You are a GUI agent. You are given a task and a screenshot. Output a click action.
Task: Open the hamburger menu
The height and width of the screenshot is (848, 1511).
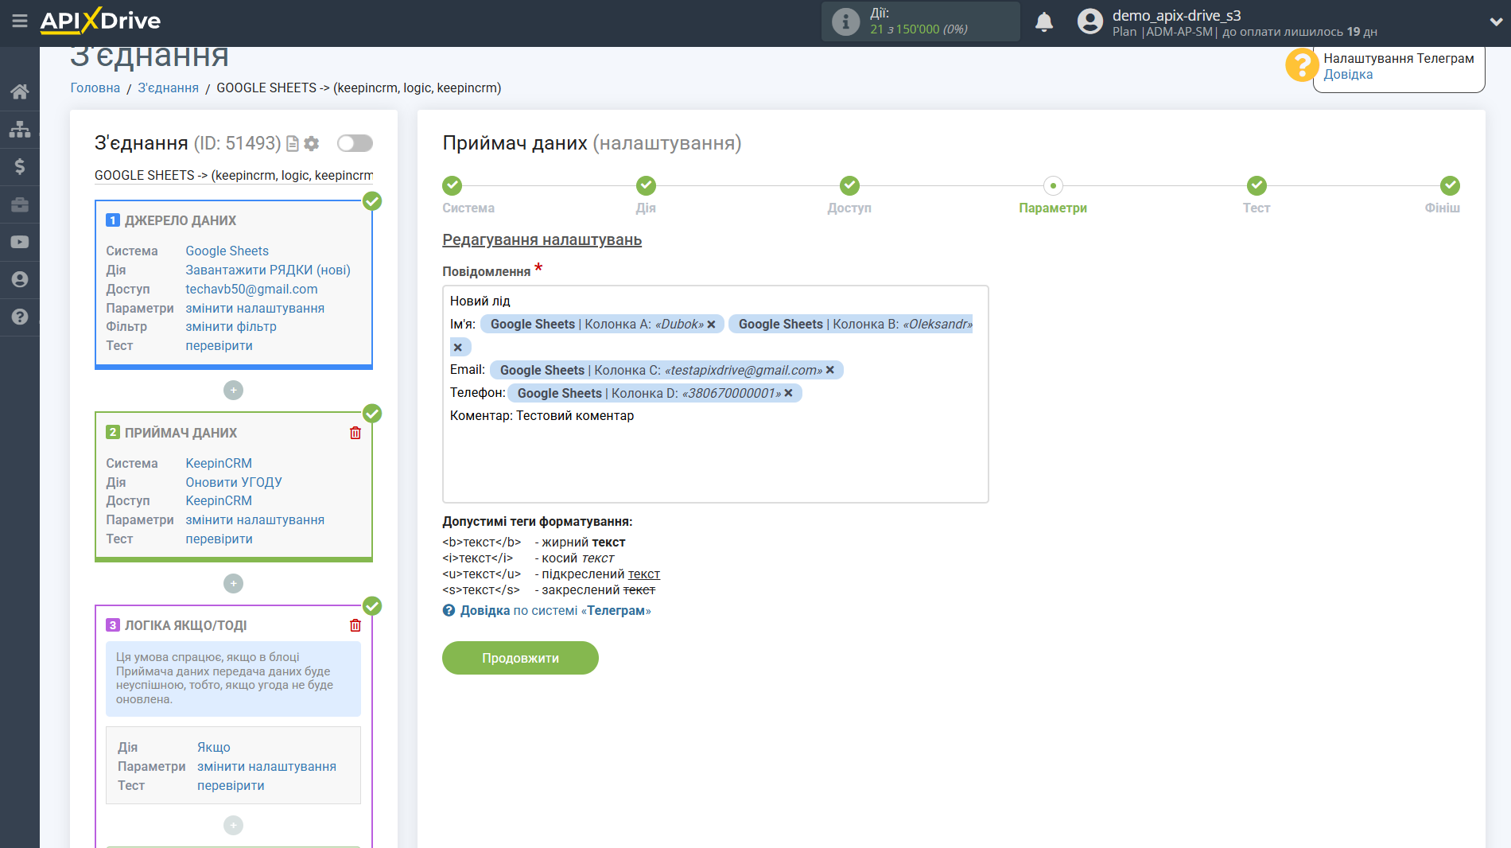click(x=19, y=21)
